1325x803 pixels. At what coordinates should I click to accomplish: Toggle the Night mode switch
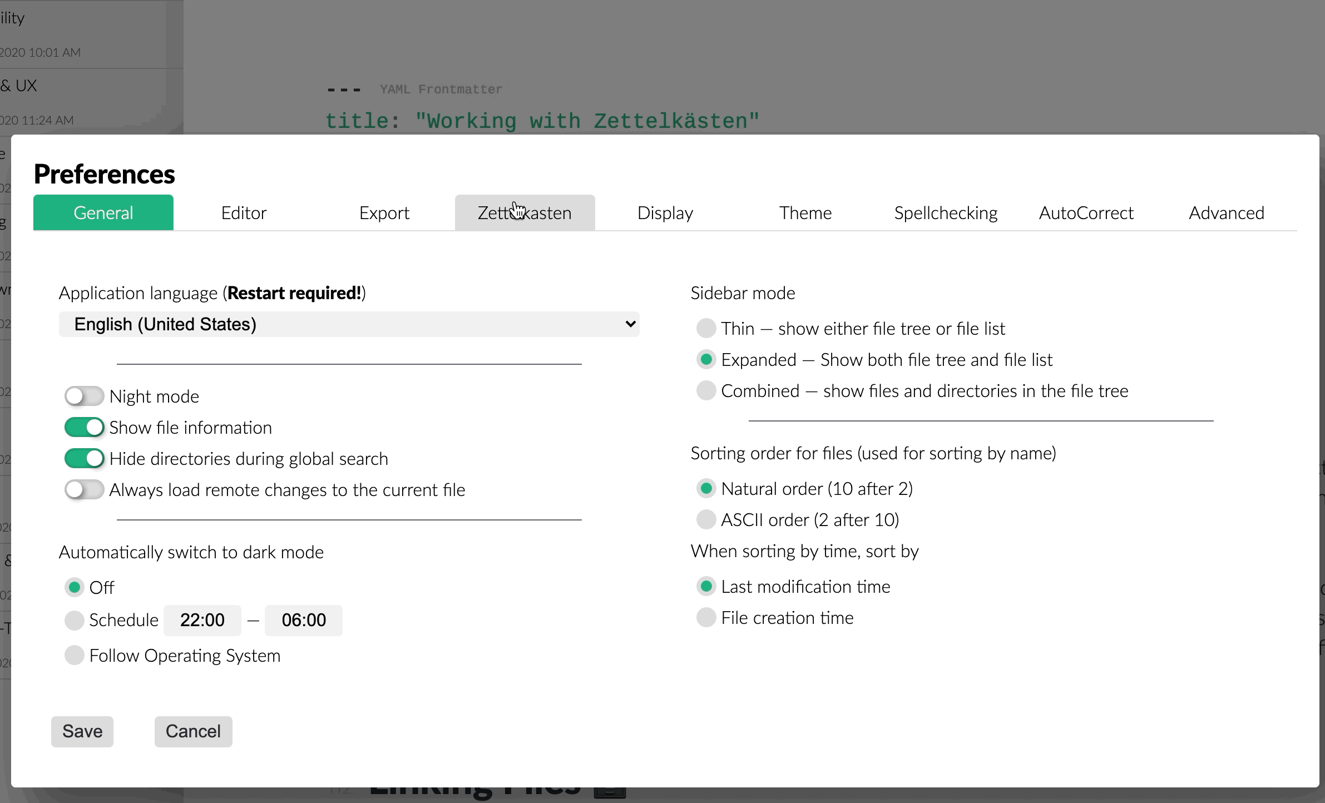85,396
